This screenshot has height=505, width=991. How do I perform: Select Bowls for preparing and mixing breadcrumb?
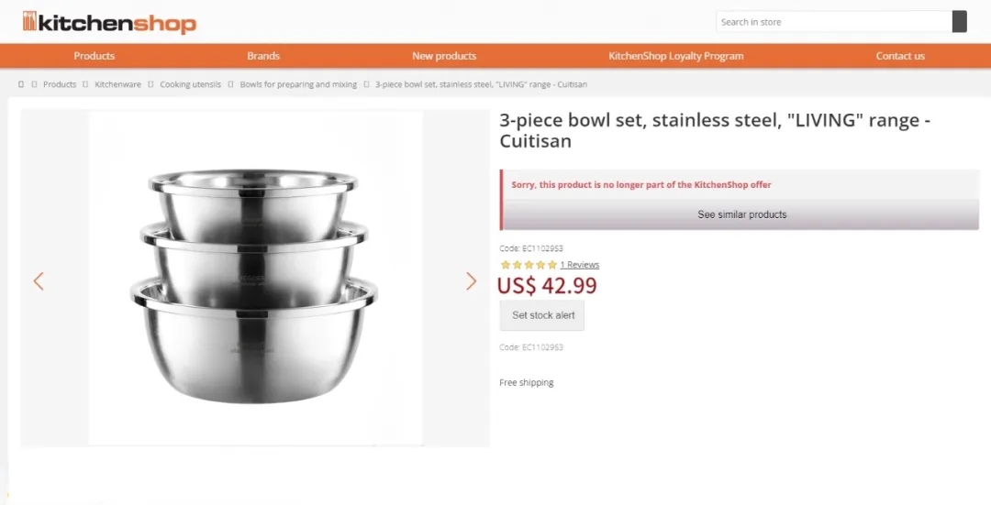click(298, 84)
